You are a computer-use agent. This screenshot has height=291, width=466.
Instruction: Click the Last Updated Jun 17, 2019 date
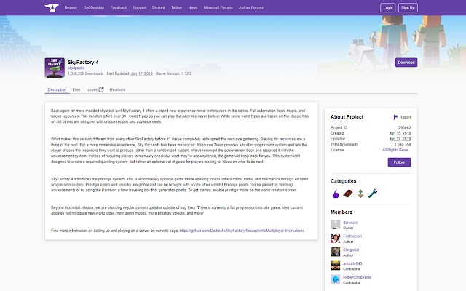(141, 73)
